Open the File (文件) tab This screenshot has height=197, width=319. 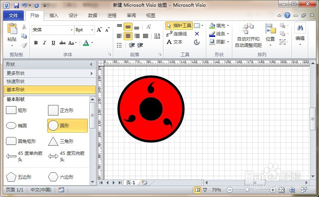13,16
